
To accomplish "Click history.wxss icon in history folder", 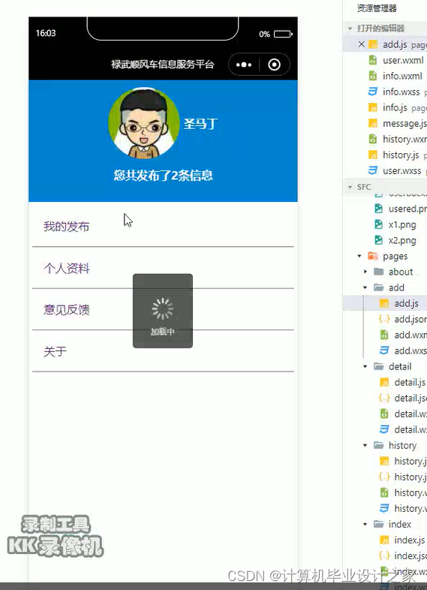I will (x=384, y=509).
